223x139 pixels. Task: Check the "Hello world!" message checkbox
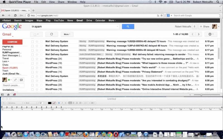pyautogui.click(x=32, y=68)
